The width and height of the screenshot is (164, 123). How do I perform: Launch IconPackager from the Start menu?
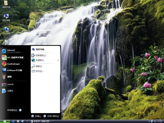pyautogui.click(x=13, y=64)
